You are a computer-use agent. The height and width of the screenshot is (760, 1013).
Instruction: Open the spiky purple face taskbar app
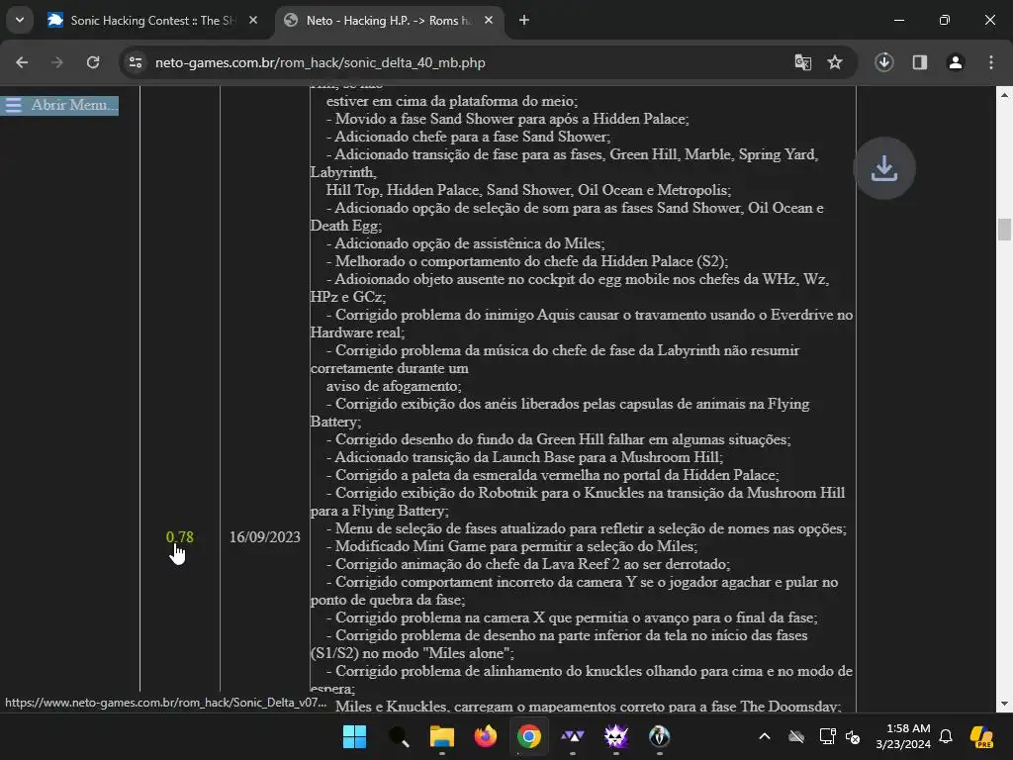[x=615, y=736]
